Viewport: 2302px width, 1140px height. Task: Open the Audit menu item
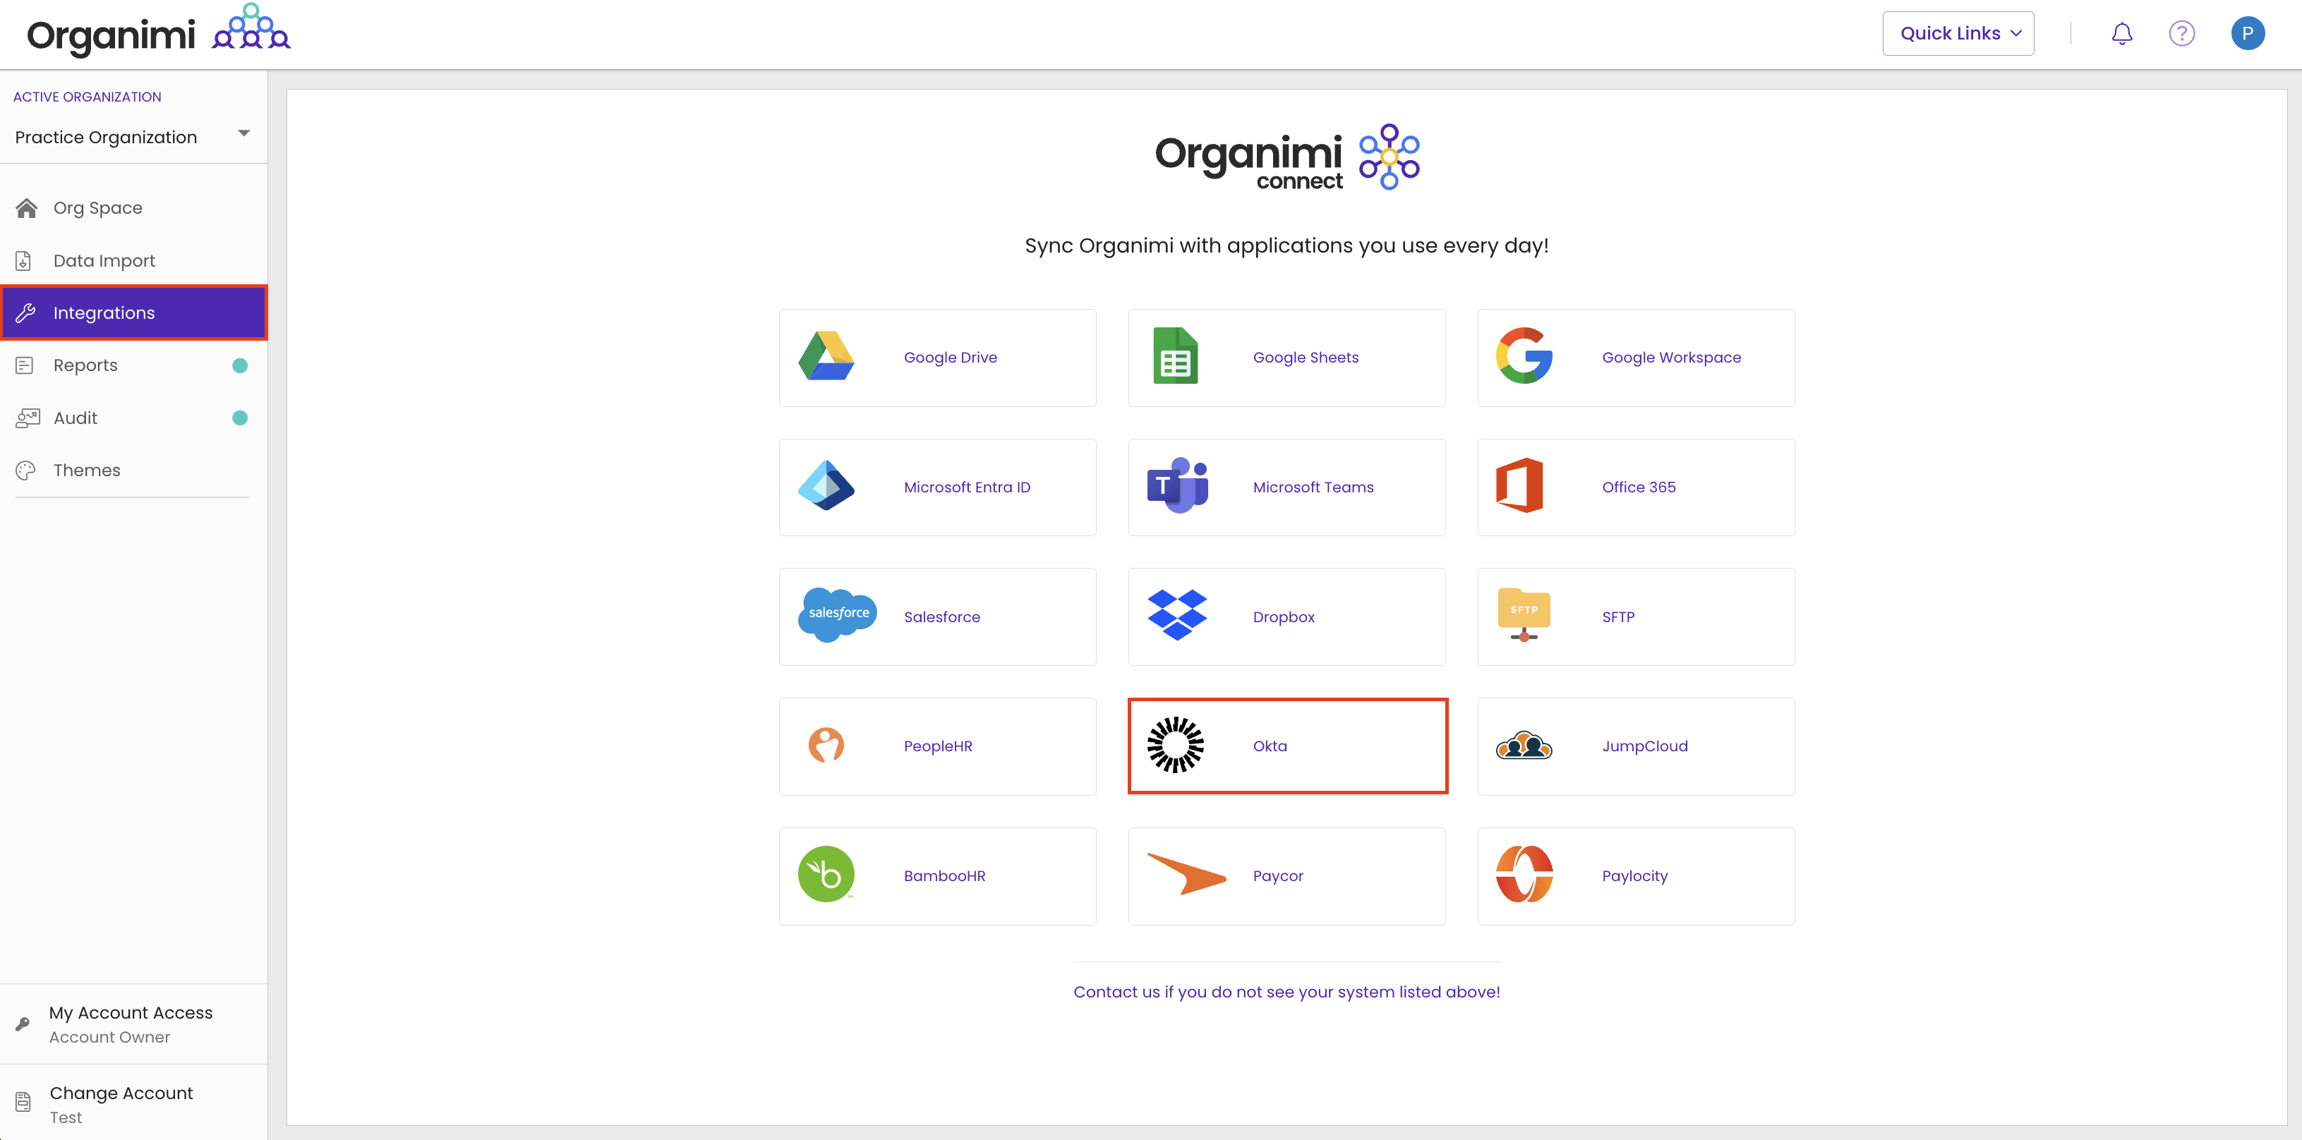pyautogui.click(x=132, y=418)
